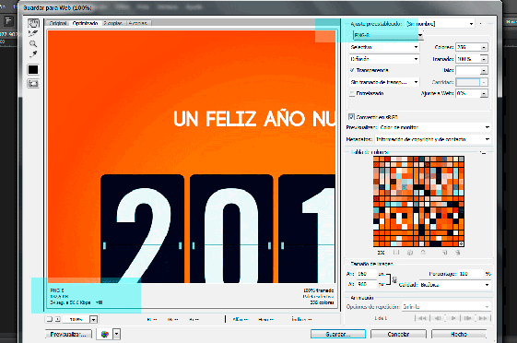Viewport: 517px width, 343px height.
Task: Go to first animation frame
Action: pyautogui.click(x=422, y=318)
